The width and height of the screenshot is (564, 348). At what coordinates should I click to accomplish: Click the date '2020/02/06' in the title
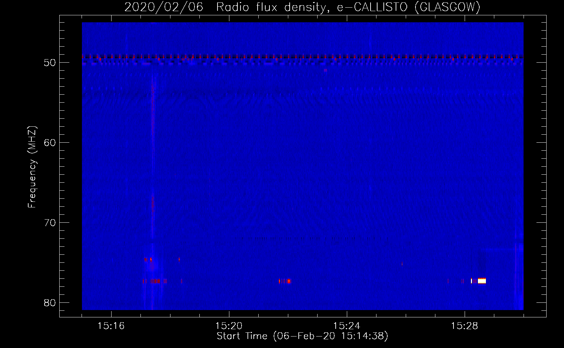pos(164,7)
